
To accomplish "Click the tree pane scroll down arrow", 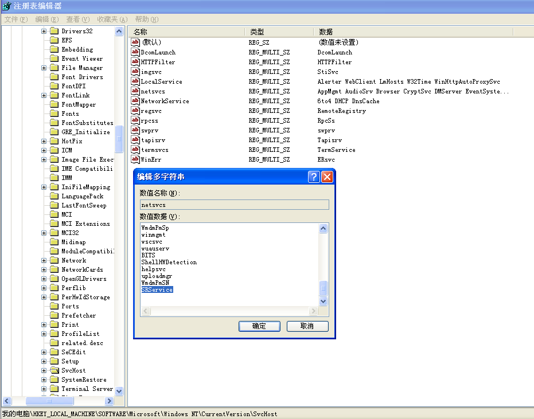I will [x=119, y=391].
